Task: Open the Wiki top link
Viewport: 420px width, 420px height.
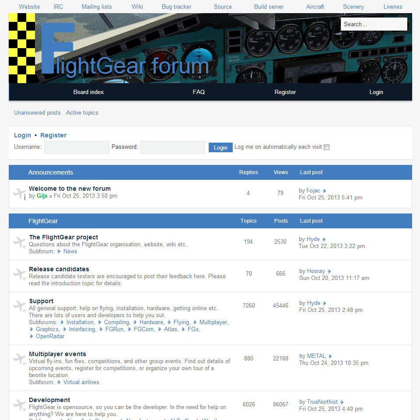Action: pyautogui.click(x=137, y=7)
